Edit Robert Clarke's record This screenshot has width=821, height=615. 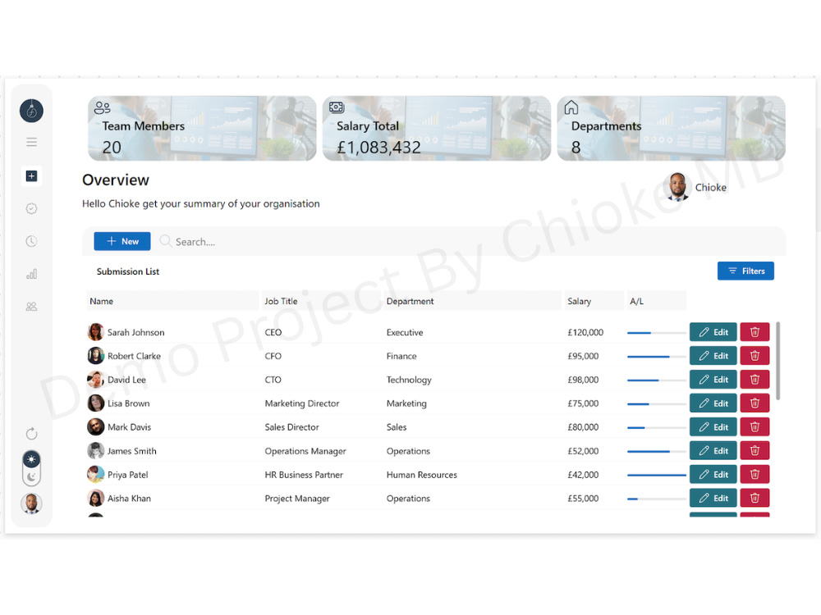point(713,356)
